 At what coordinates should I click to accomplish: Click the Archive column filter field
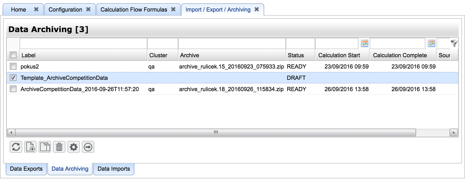232,43
